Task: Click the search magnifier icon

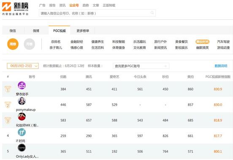Action: coord(152,13)
